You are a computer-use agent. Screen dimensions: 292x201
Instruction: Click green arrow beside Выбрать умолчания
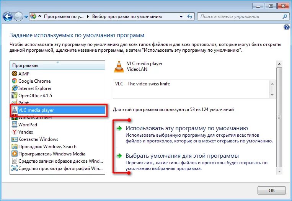(119, 155)
